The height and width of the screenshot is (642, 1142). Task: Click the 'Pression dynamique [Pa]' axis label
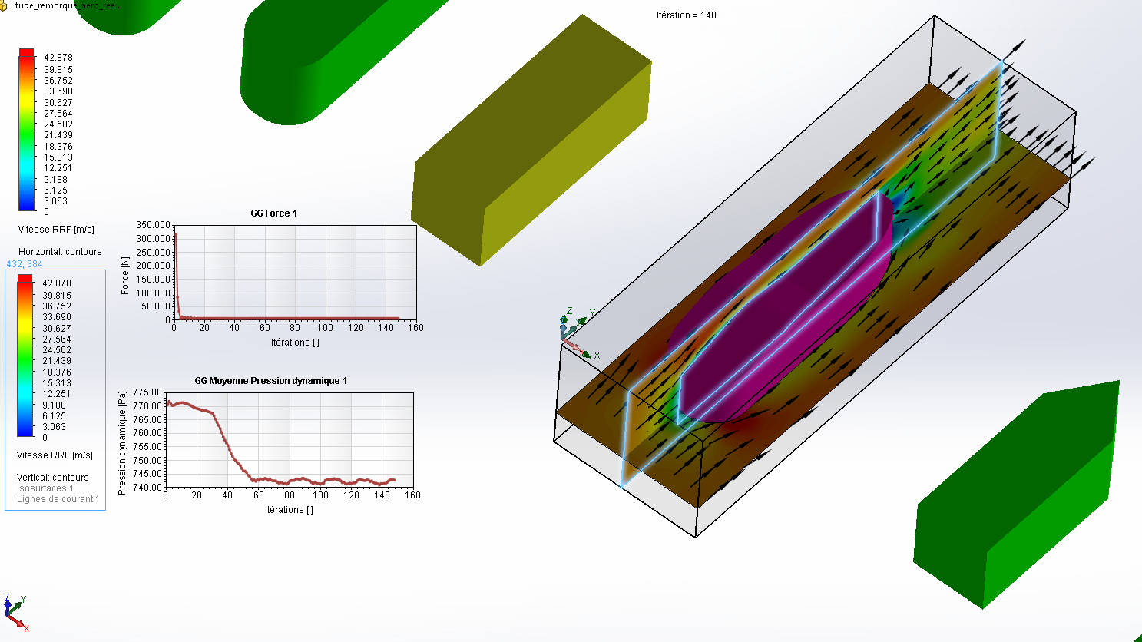pyautogui.click(x=122, y=442)
